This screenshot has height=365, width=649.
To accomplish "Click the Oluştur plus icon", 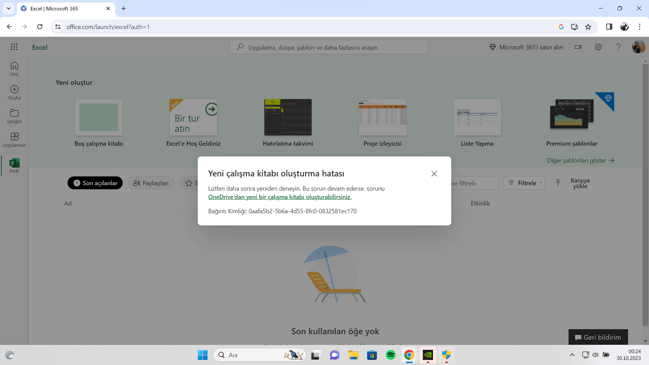I will pyautogui.click(x=14, y=92).
